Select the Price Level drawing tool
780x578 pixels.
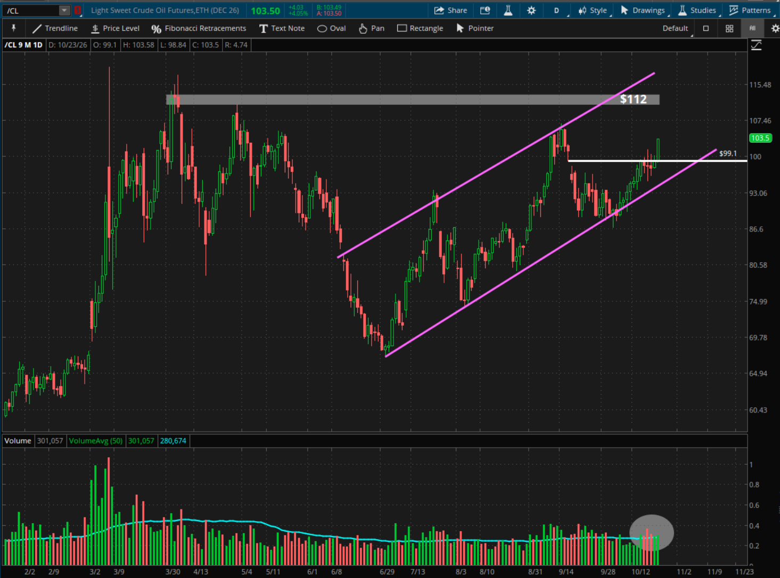(x=115, y=28)
